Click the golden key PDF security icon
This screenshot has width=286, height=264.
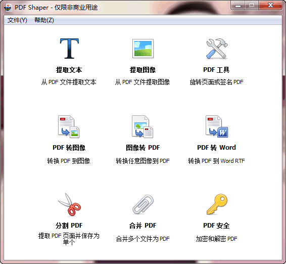click(217, 204)
